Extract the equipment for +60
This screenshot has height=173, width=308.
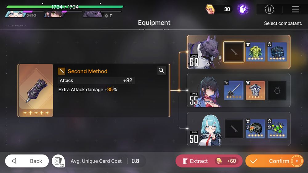[209, 161]
